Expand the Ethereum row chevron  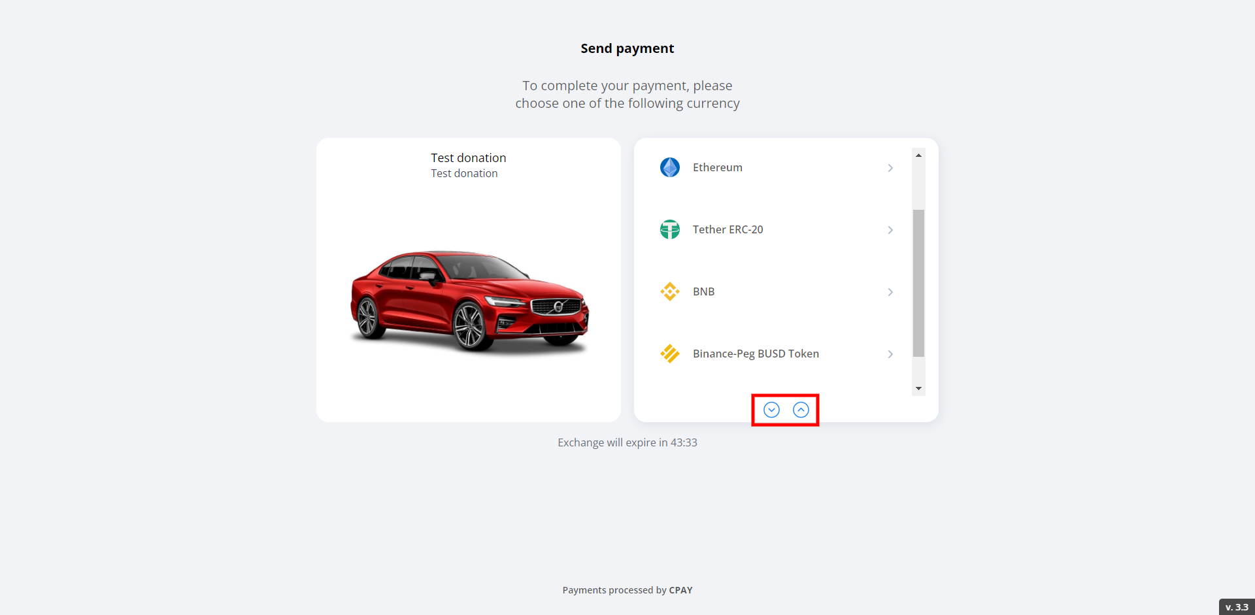tap(890, 168)
